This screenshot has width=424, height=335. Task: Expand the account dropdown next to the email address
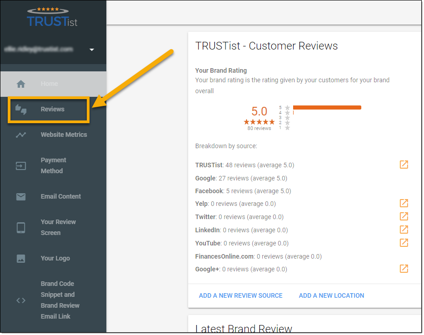[91, 50]
